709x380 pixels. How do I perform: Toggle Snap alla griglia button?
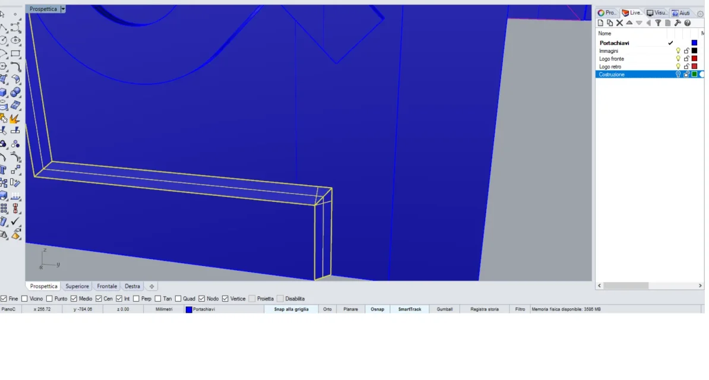pyautogui.click(x=291, y=309)
